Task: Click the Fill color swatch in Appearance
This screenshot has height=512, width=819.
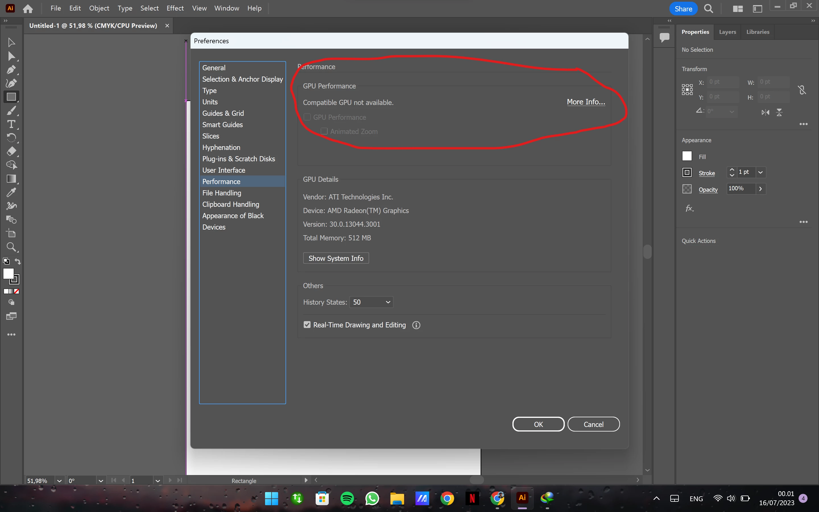Action: [x=687, y=156]
